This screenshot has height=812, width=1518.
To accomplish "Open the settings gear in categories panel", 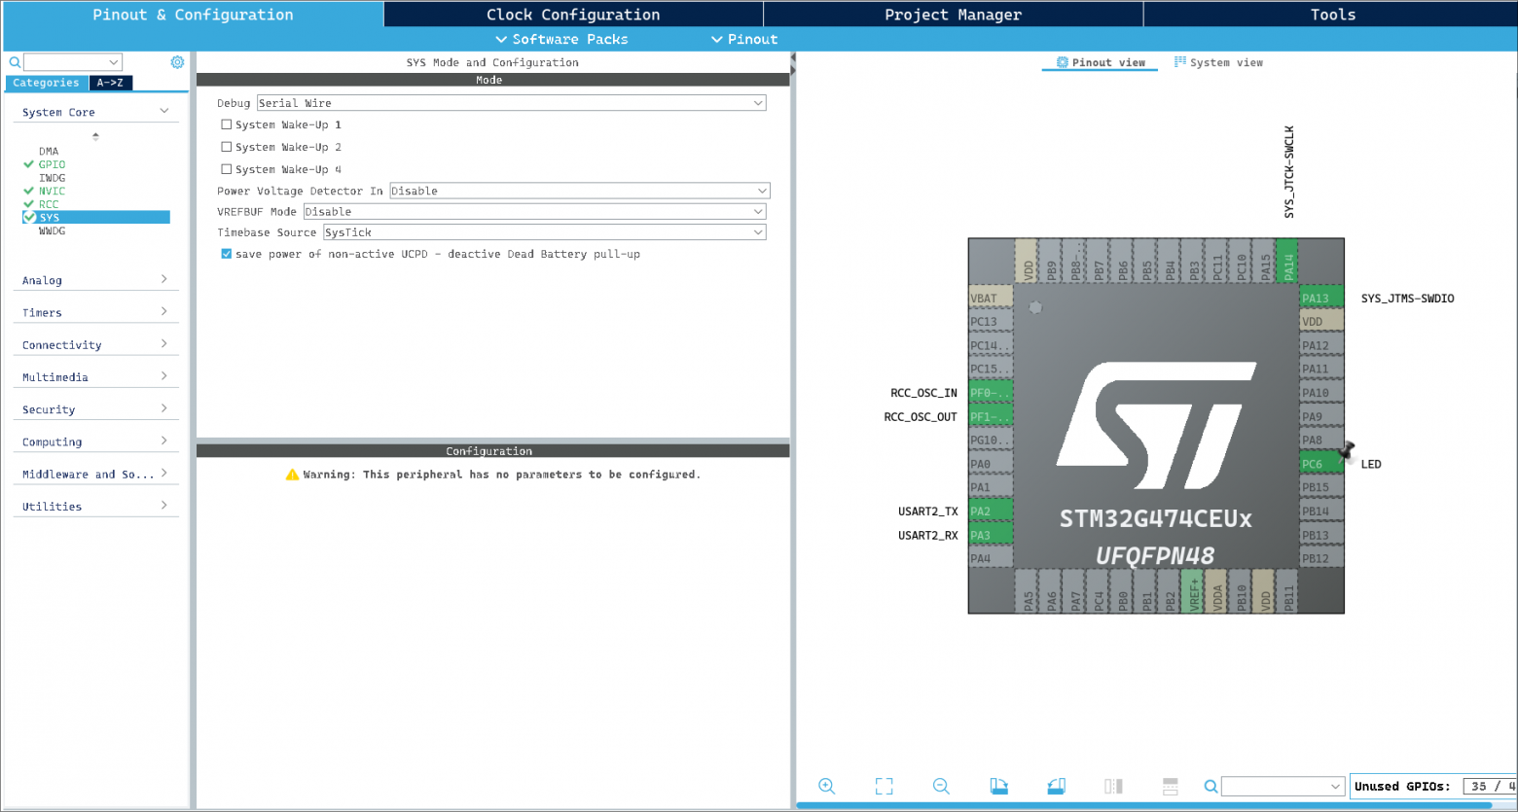I will 177,62.
